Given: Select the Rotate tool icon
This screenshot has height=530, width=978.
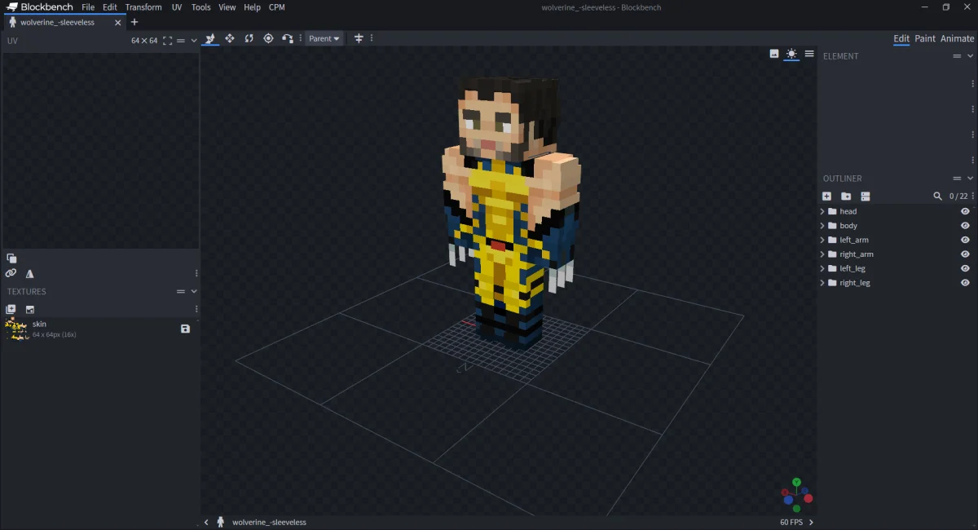Looking at the screenshot, I should click(249, 38).
